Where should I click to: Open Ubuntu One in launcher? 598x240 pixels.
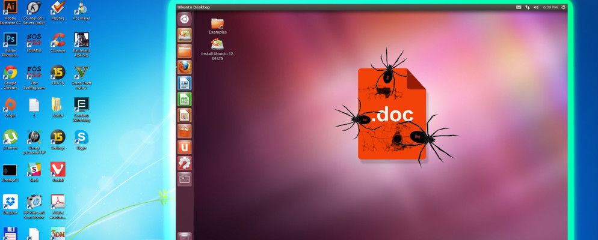[185, 147]
